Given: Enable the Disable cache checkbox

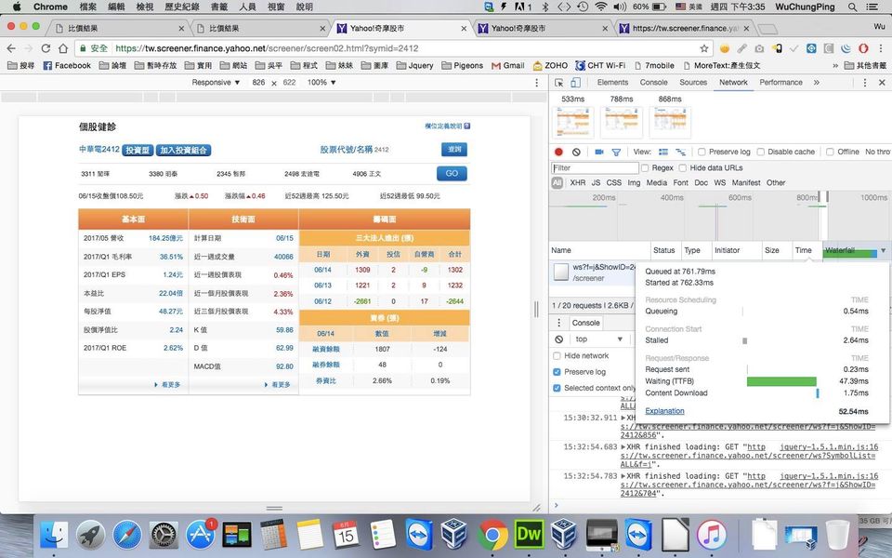Looking at the screenshot, I should pyautogui.click(x=761, y=152).
